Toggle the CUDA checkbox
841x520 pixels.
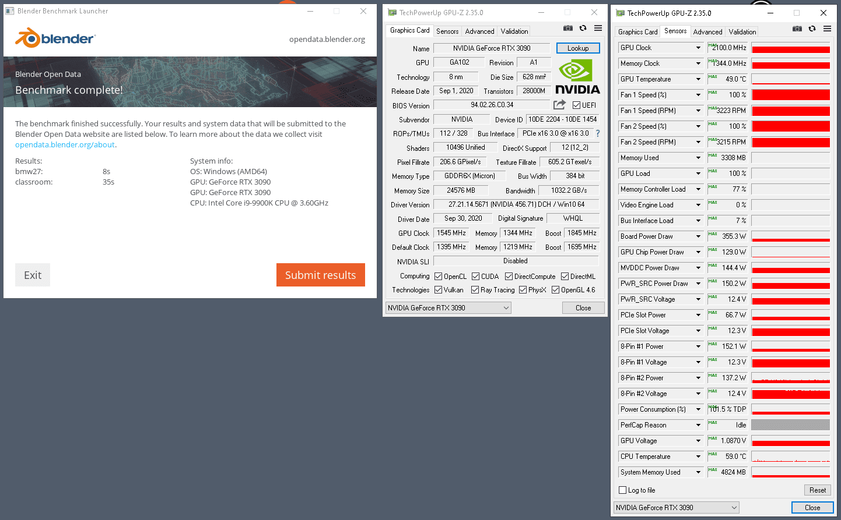coord(475,277)
